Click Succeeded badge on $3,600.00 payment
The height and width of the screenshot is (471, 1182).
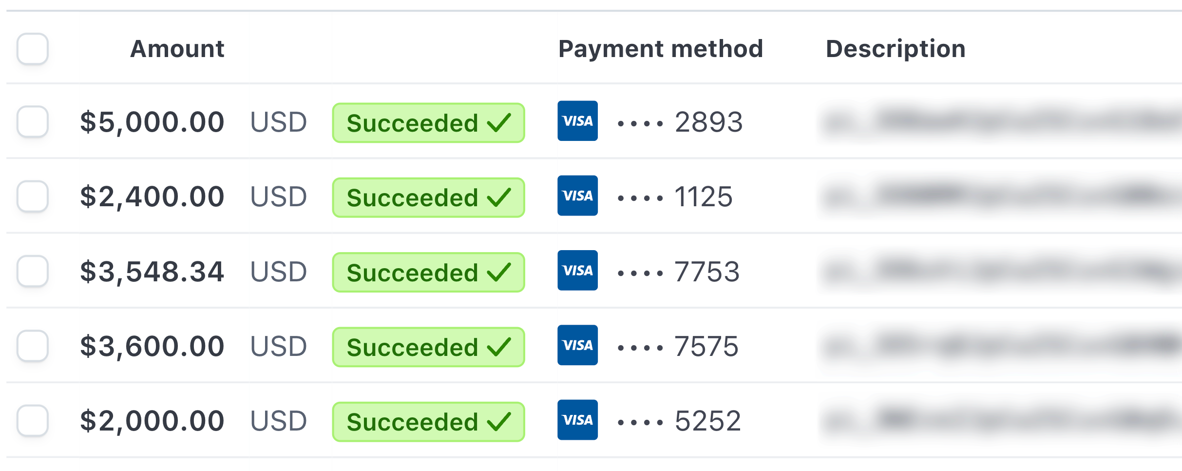[x=428, y=347]
